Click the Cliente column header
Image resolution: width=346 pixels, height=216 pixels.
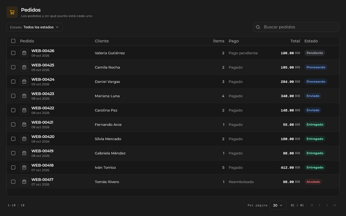102,41
